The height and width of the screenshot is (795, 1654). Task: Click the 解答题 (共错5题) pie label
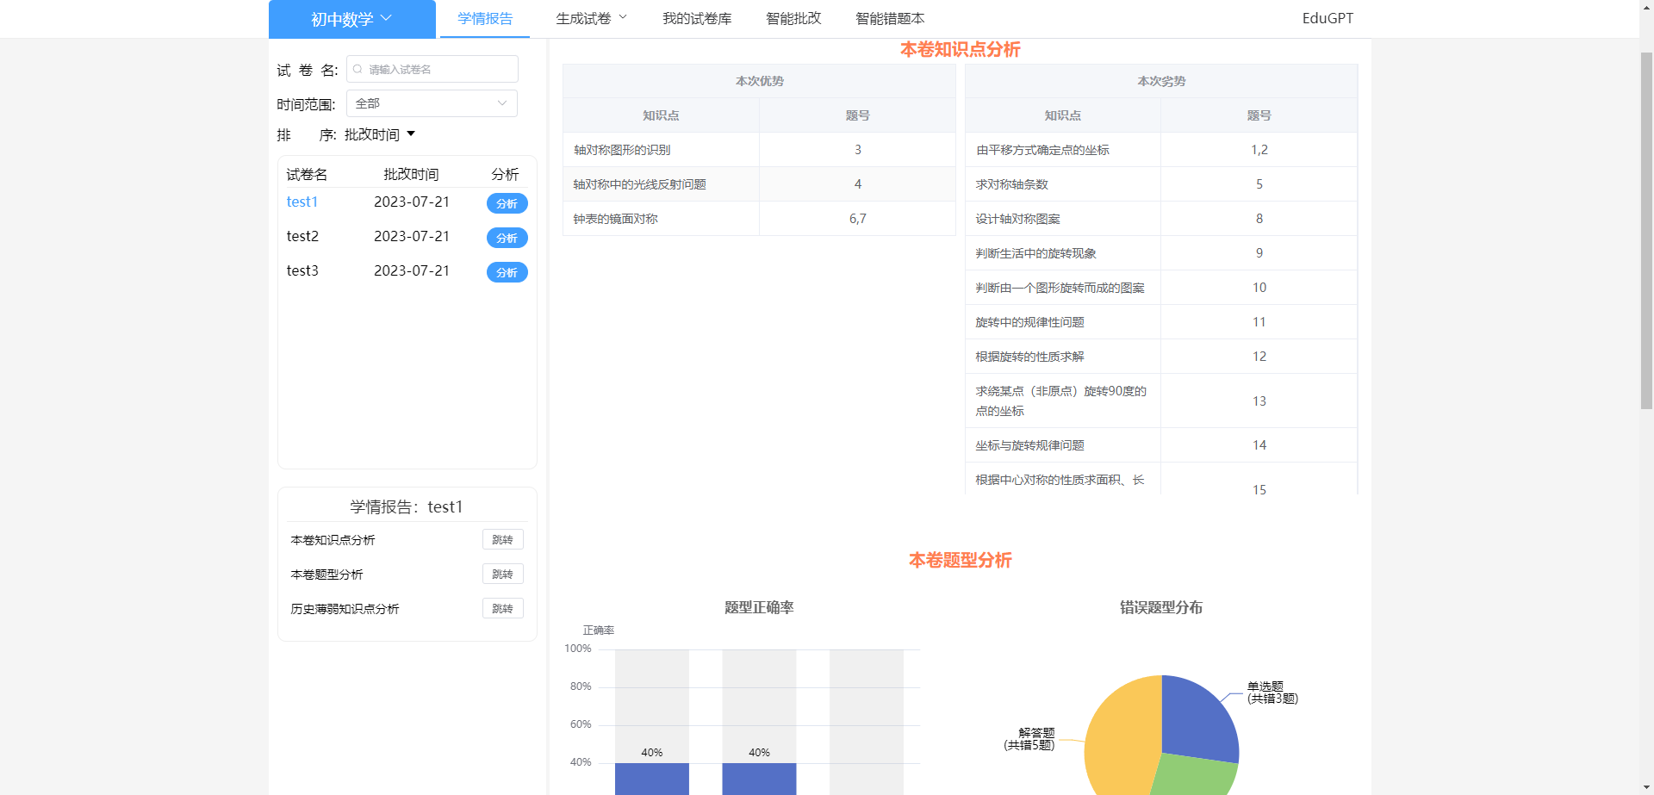tap(1029, 739)
